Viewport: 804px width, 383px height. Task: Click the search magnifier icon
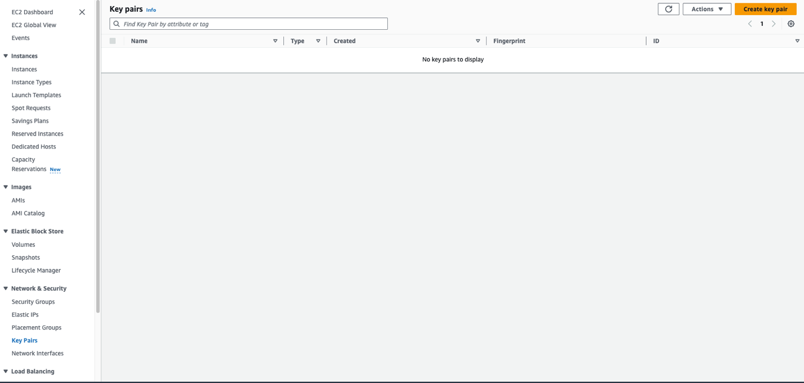[116, 24]
